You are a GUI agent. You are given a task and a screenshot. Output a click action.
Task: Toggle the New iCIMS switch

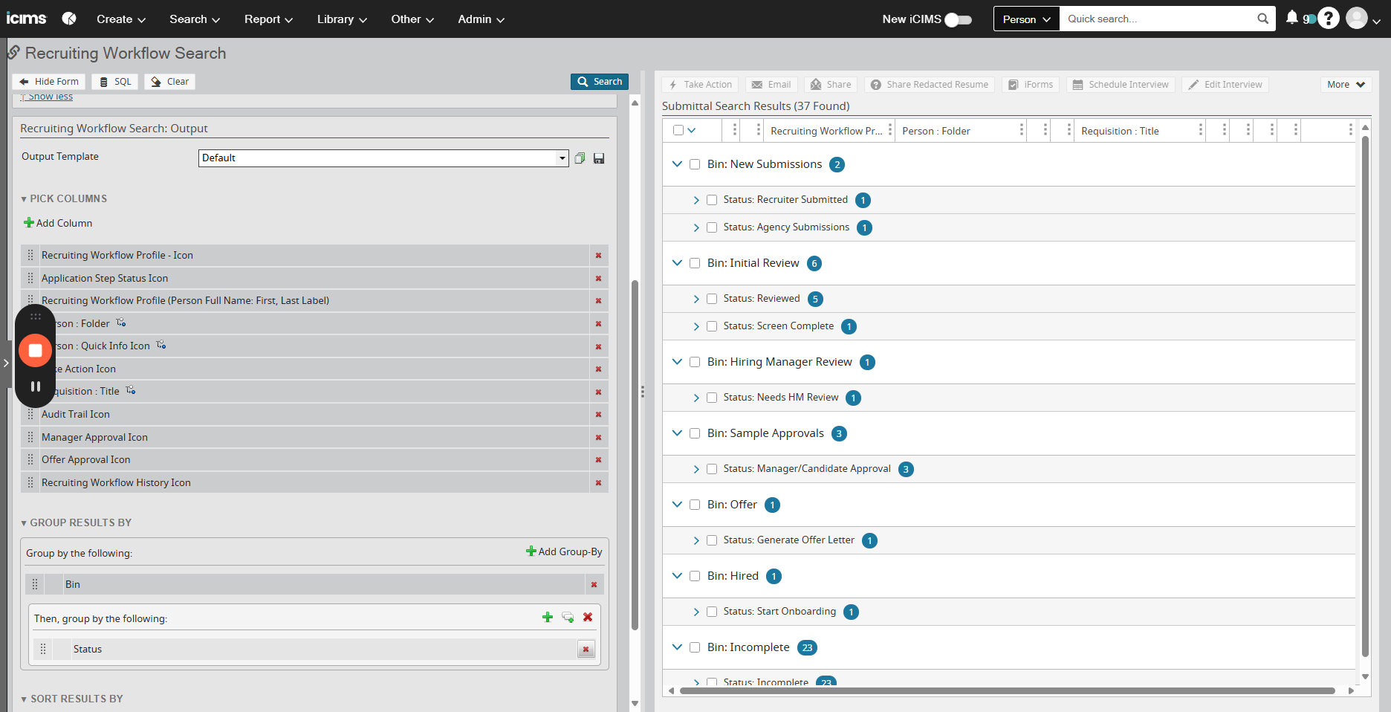click(x=958, y=20)
